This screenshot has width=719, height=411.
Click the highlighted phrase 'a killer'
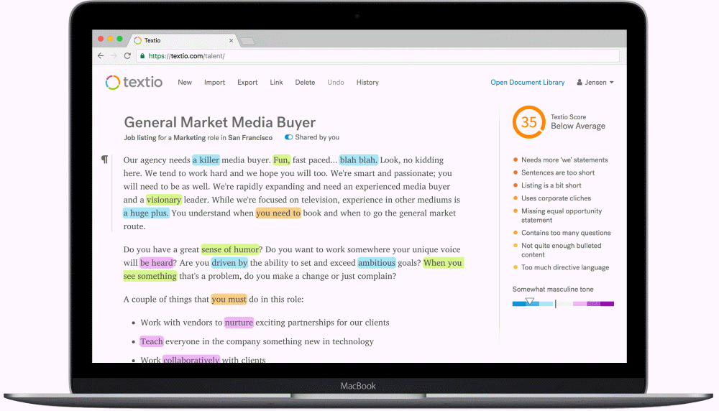[206, 160]
